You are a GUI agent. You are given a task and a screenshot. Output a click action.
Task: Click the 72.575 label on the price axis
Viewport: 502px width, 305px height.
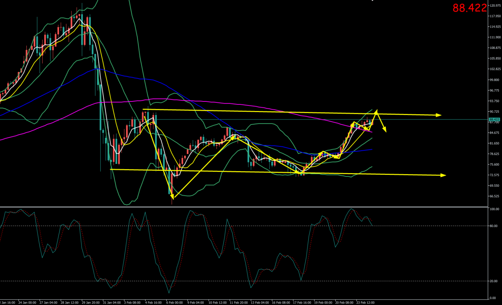495,175
